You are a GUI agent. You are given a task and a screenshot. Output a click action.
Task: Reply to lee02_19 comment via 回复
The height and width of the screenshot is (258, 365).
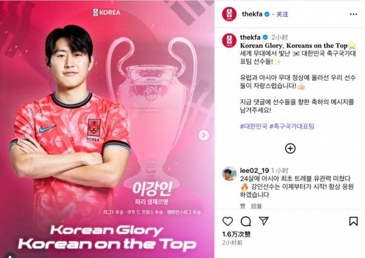[256, 206]
